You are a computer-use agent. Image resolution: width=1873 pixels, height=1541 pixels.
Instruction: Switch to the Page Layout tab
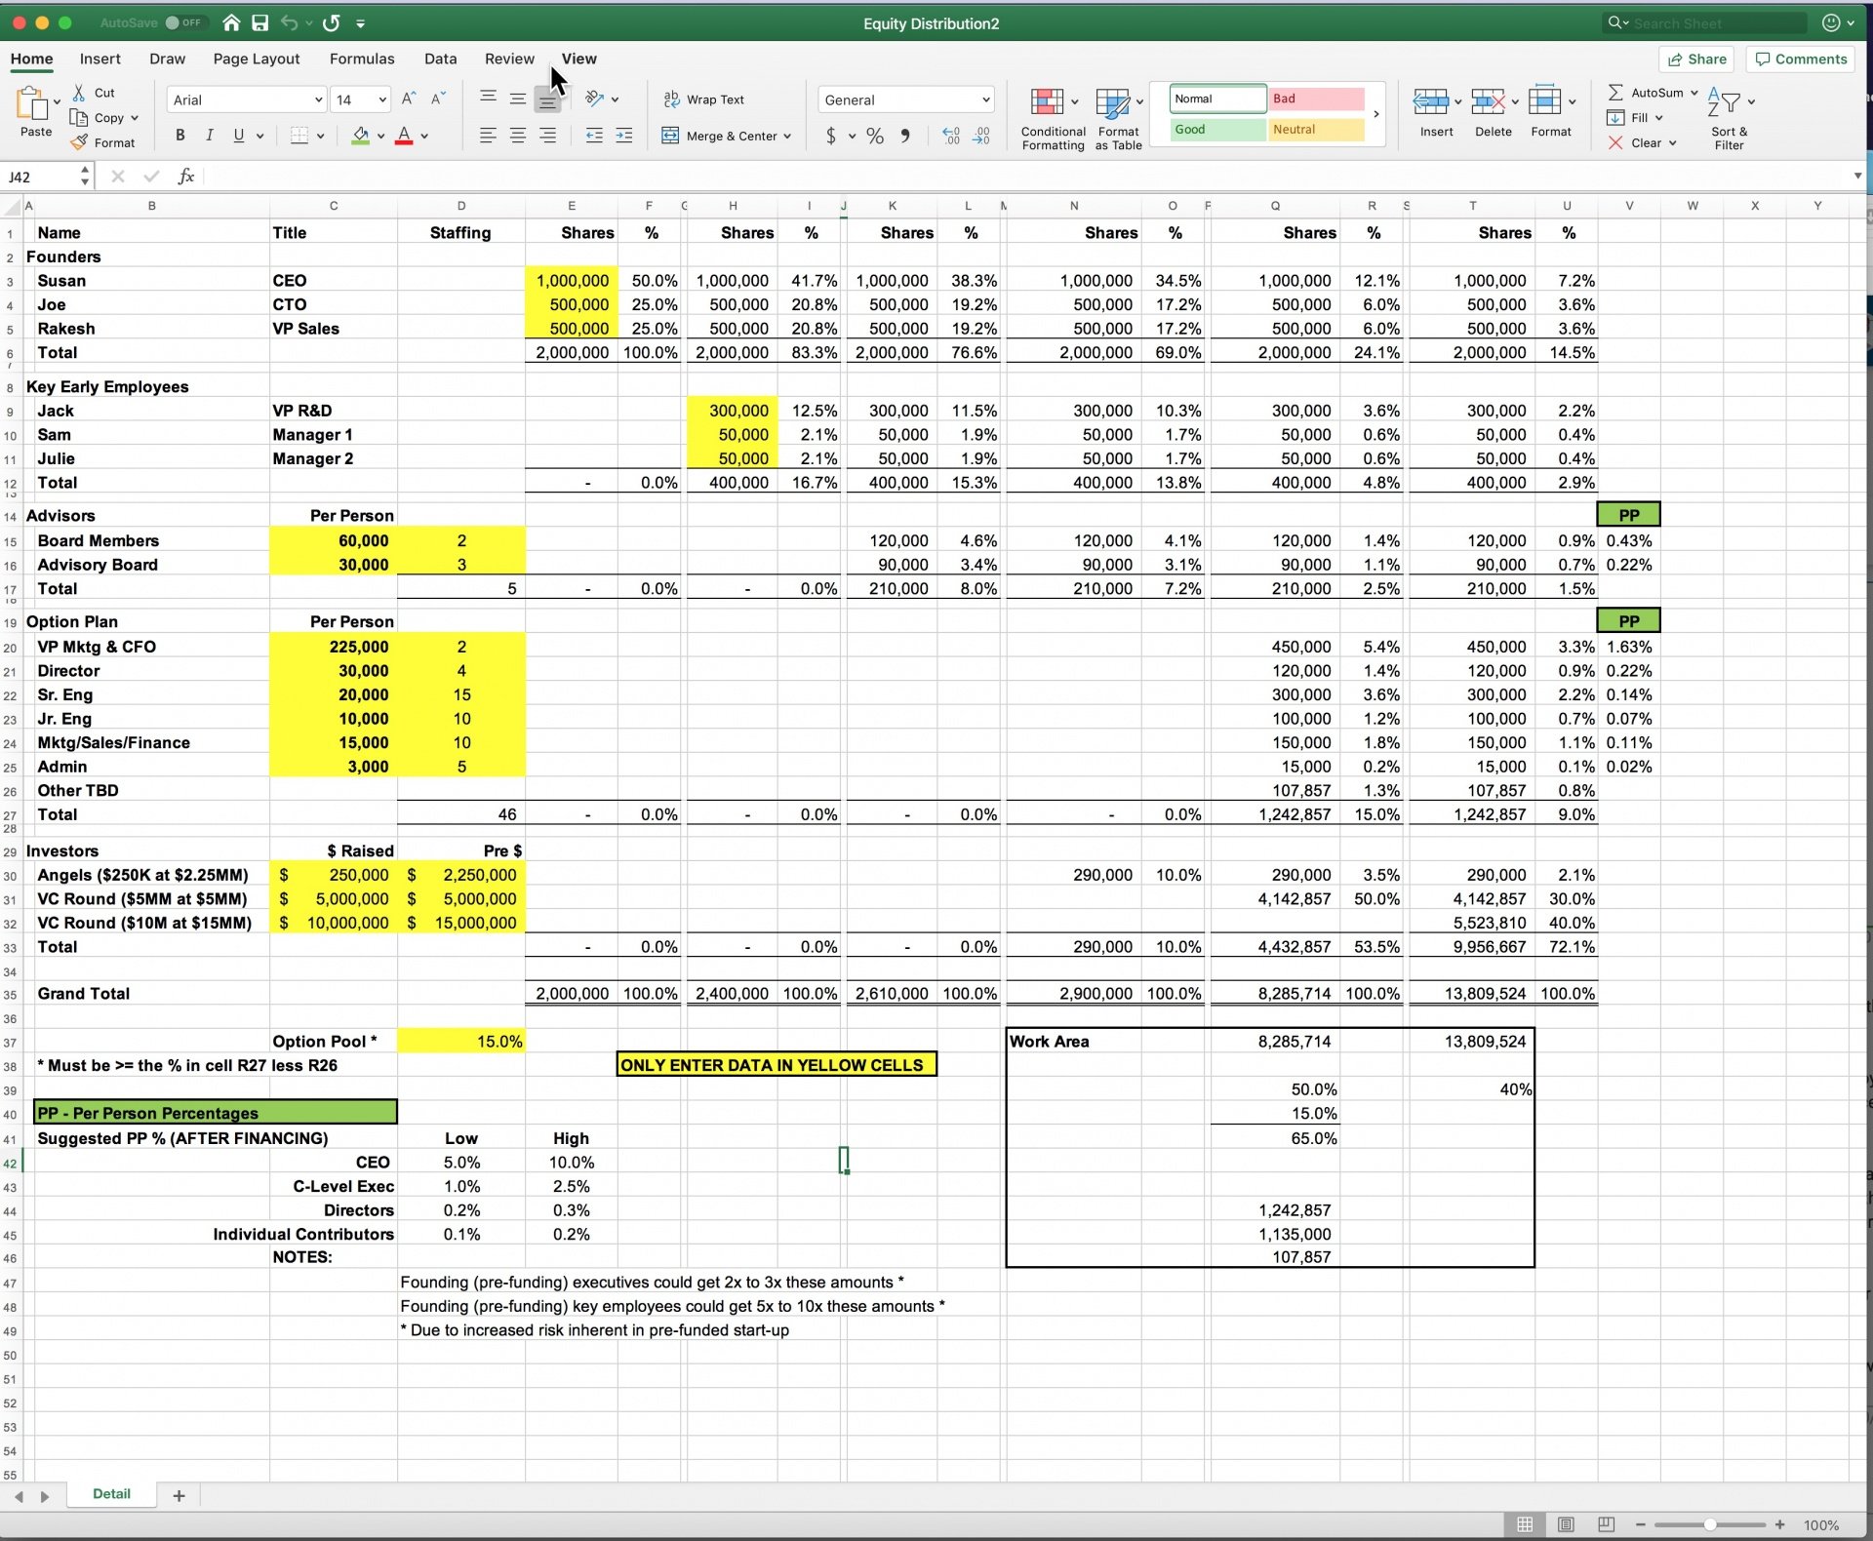point(257,59)
